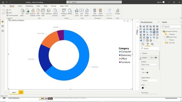Click Copy in Clipboard group
The image size is (182, 102).
9,12
